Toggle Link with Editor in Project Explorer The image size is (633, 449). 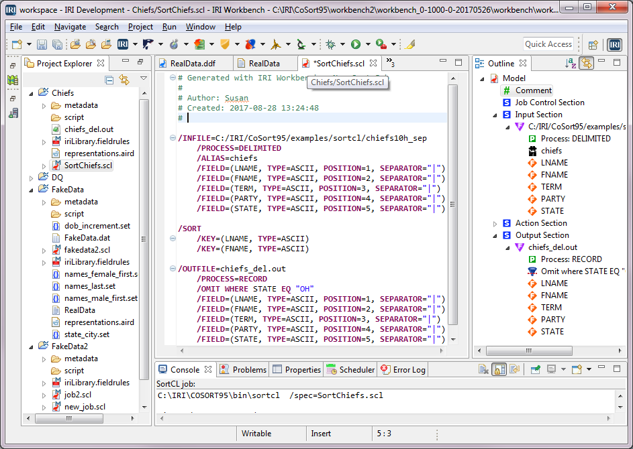[124, 80]
